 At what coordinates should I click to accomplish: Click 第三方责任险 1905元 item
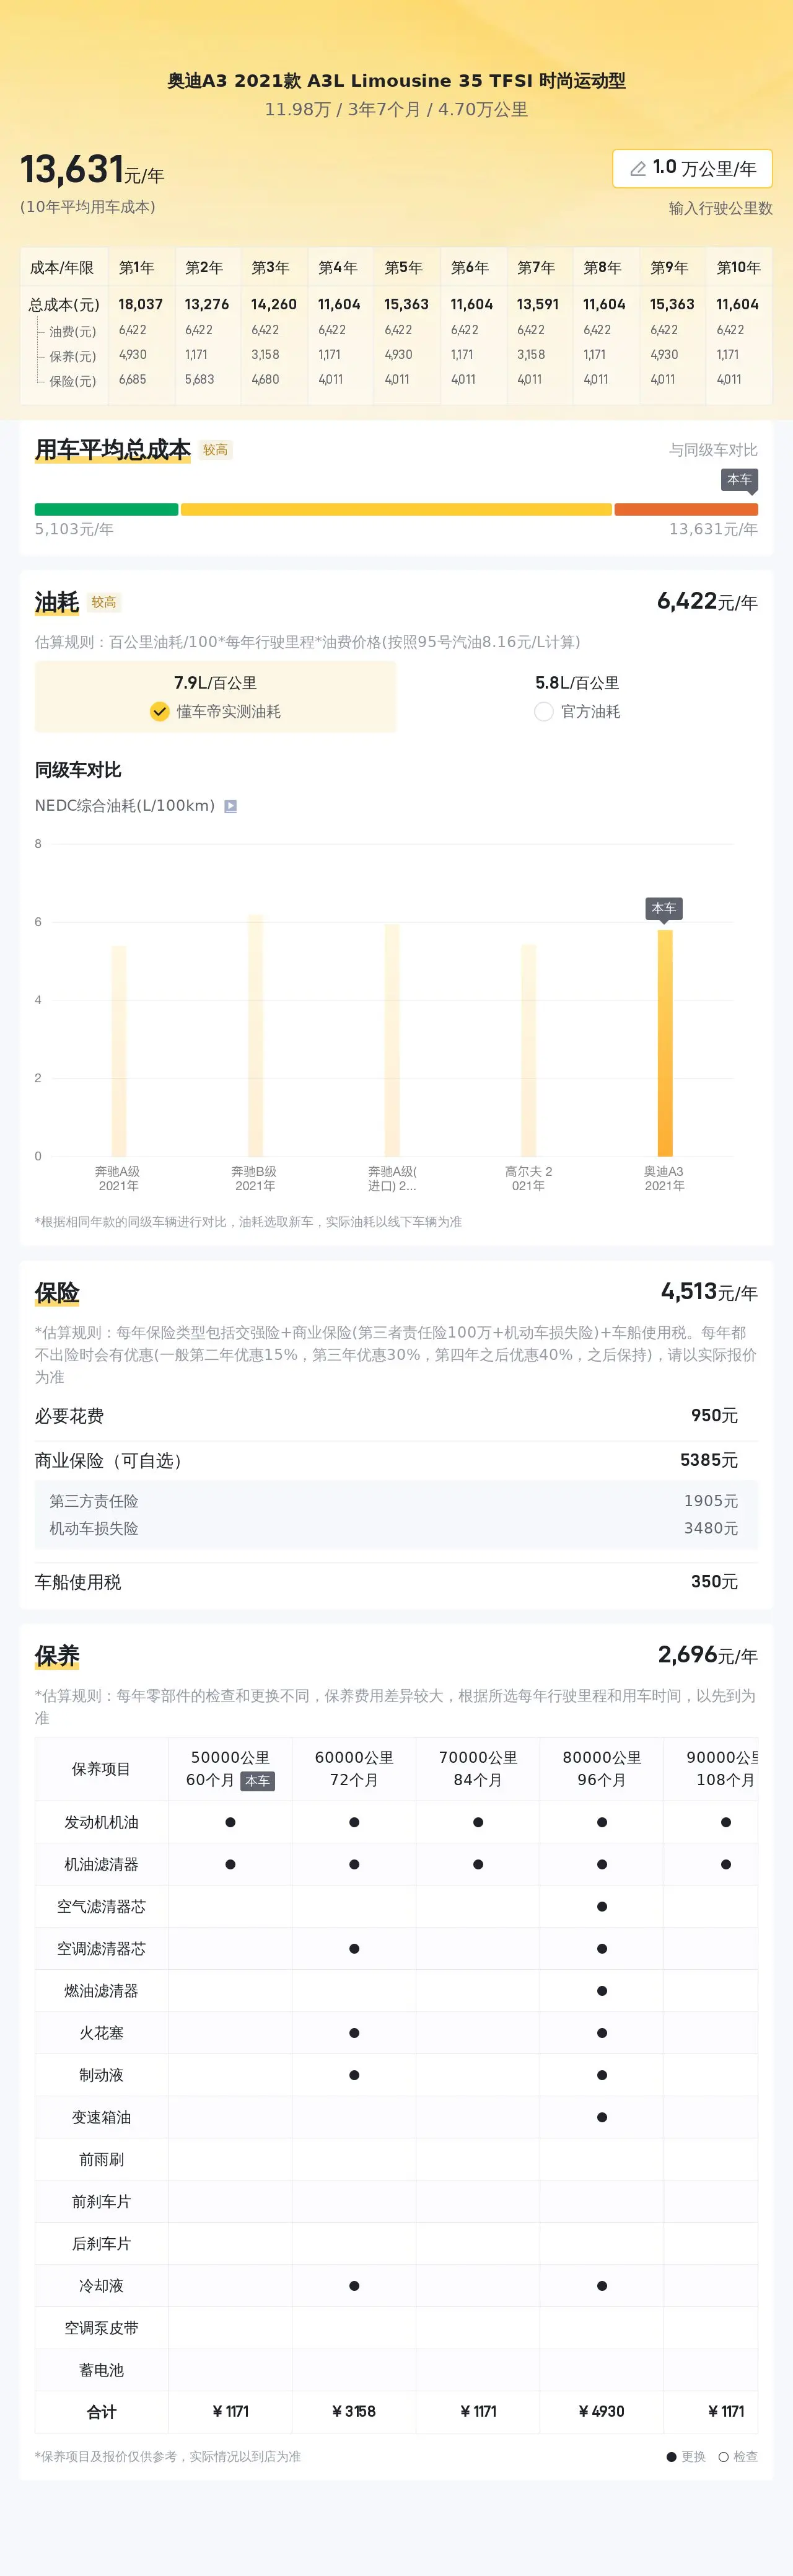[396, 1501]
